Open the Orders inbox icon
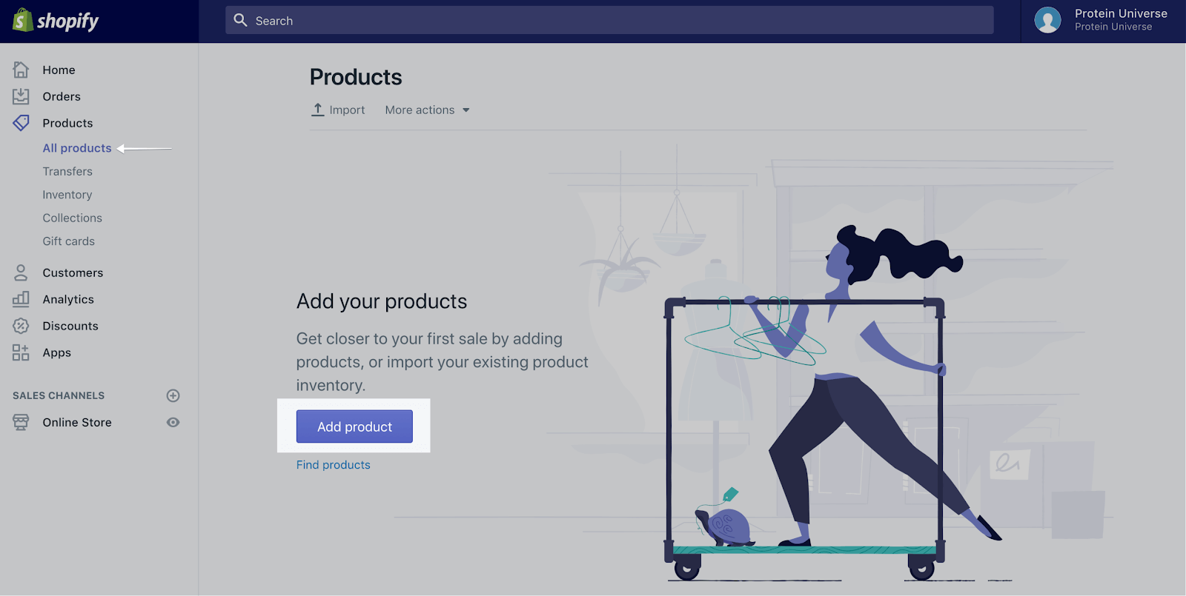Screen dimensions: 1186x596 [21, 96]
